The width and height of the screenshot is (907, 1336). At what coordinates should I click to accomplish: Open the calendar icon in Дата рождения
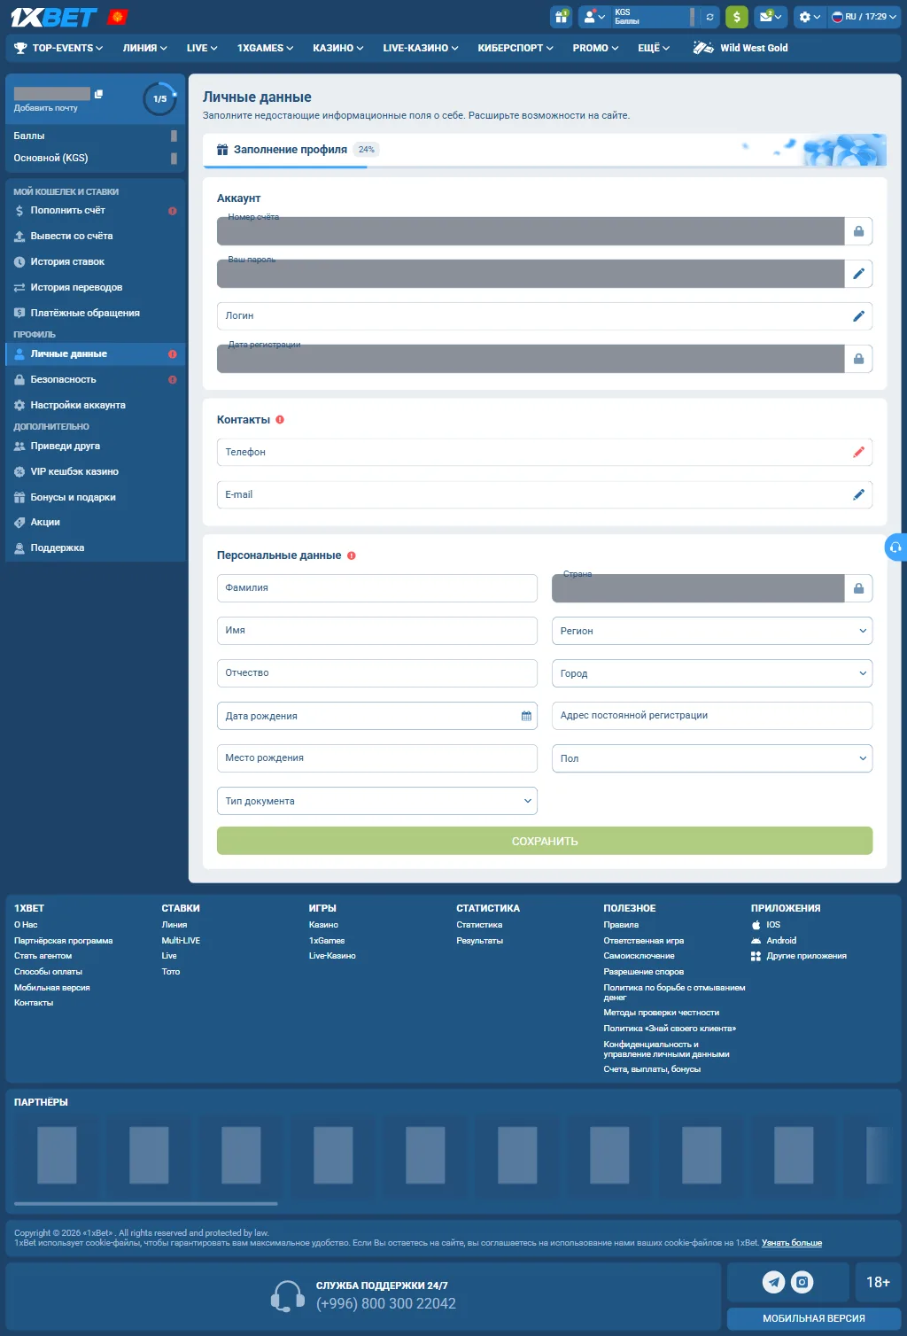(x=526, y=716)
